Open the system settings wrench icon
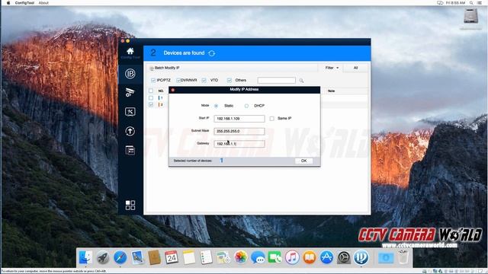The height and width of the screenshot is (274, 488). 130,112
